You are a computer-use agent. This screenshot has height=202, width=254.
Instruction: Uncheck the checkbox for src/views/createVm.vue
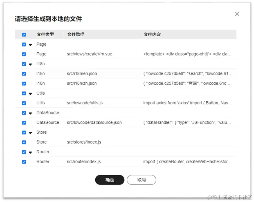(24, 54)
